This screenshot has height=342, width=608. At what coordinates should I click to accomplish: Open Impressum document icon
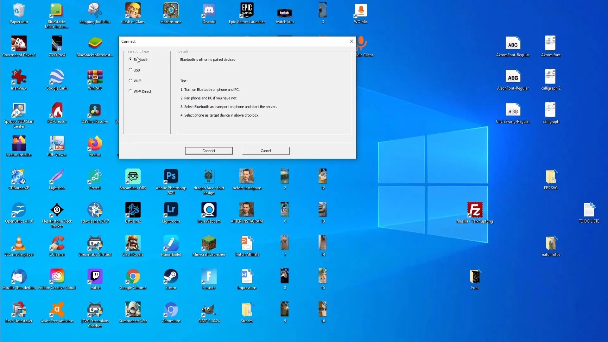coord(247,279)
